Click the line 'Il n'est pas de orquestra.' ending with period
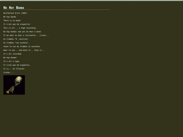This screenshot has width=183, height=137. [17, 65]
